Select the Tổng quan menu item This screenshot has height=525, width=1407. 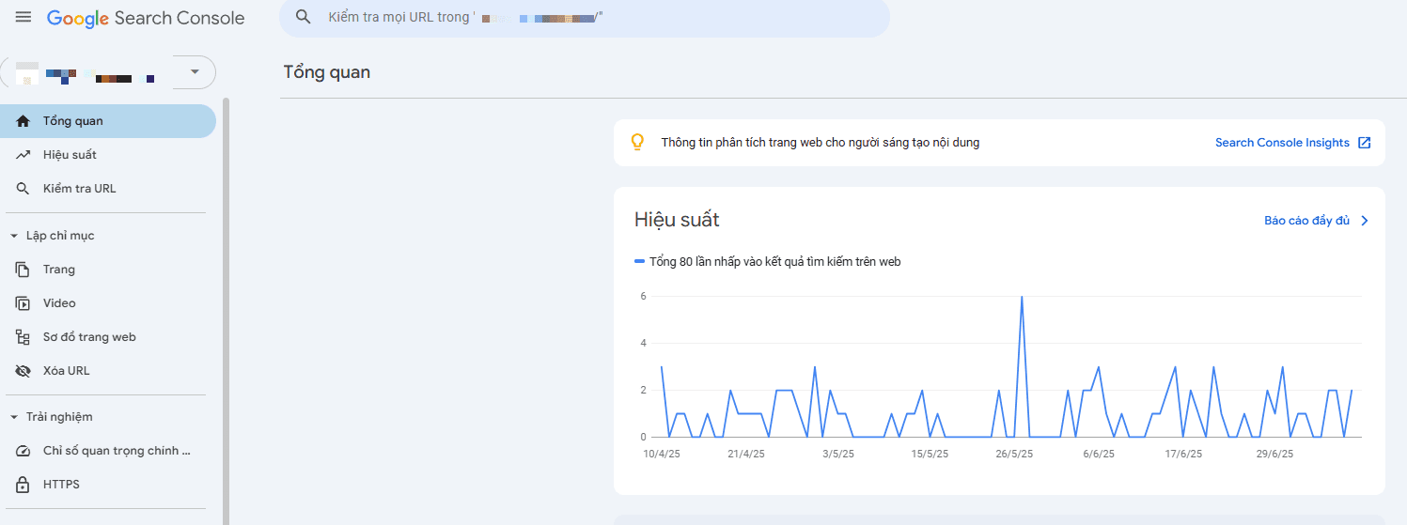coord(108,121)
